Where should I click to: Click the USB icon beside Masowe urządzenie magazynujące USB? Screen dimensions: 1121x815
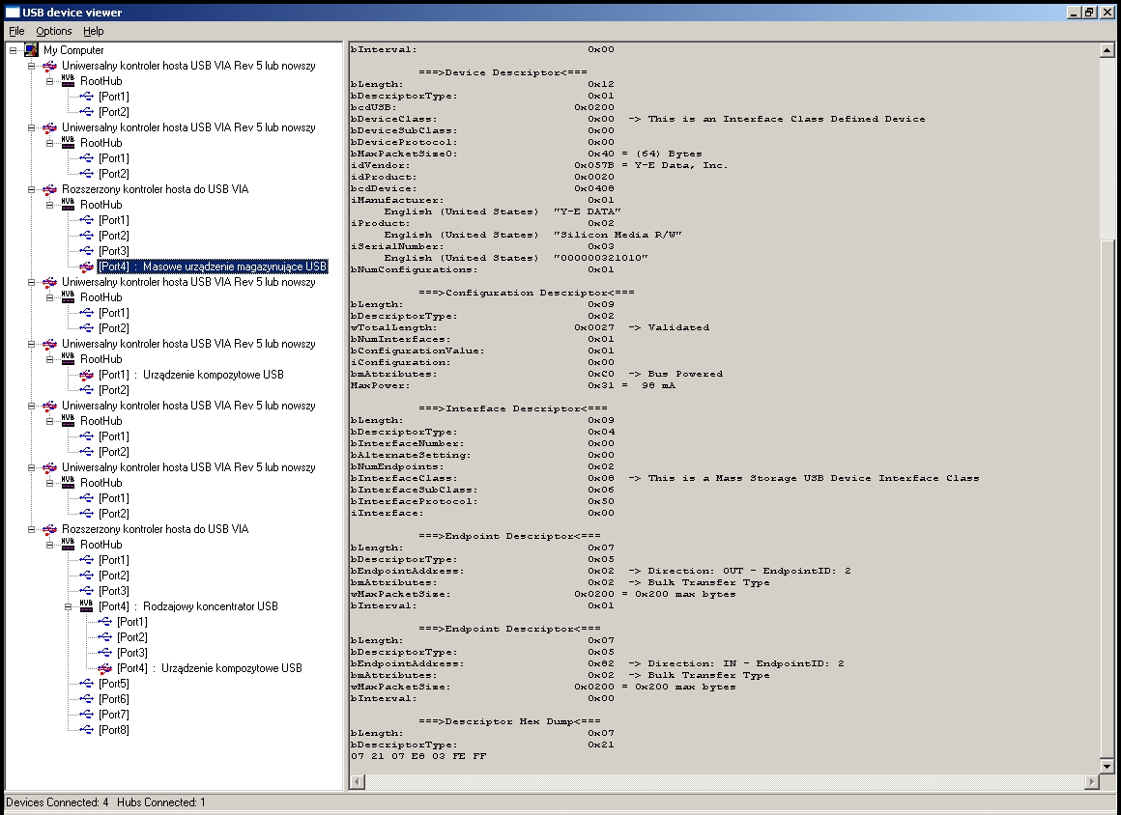(87, 267)
